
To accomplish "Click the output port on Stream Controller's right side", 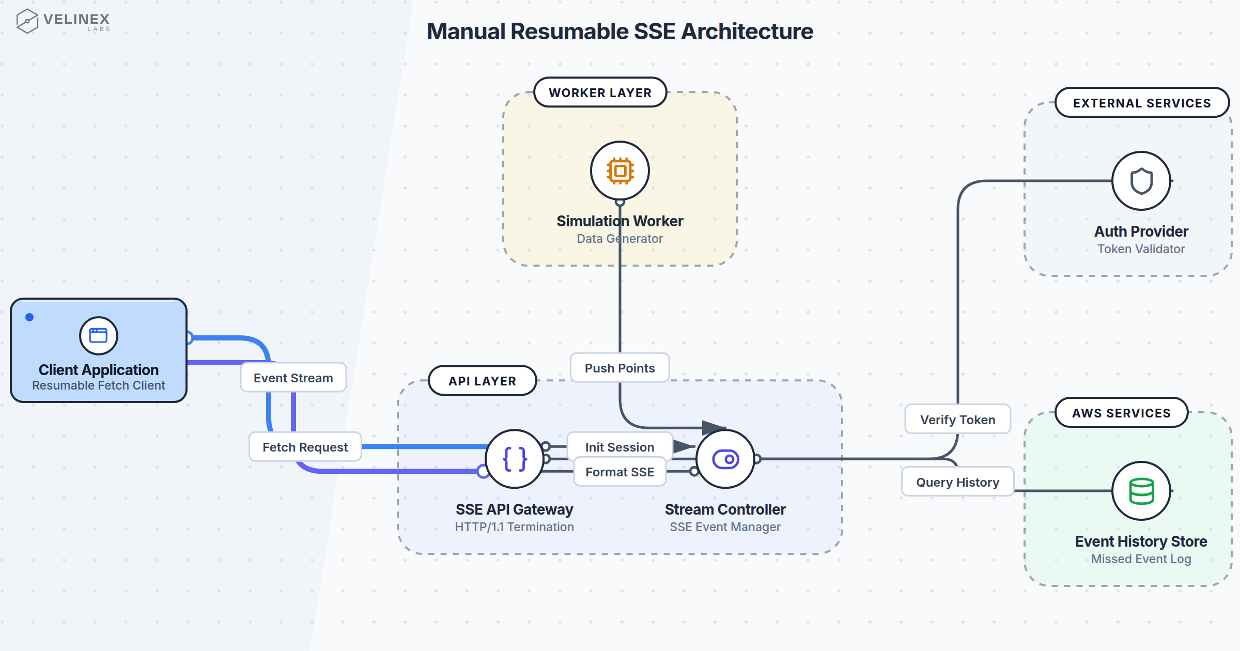I will coord(757,459).
